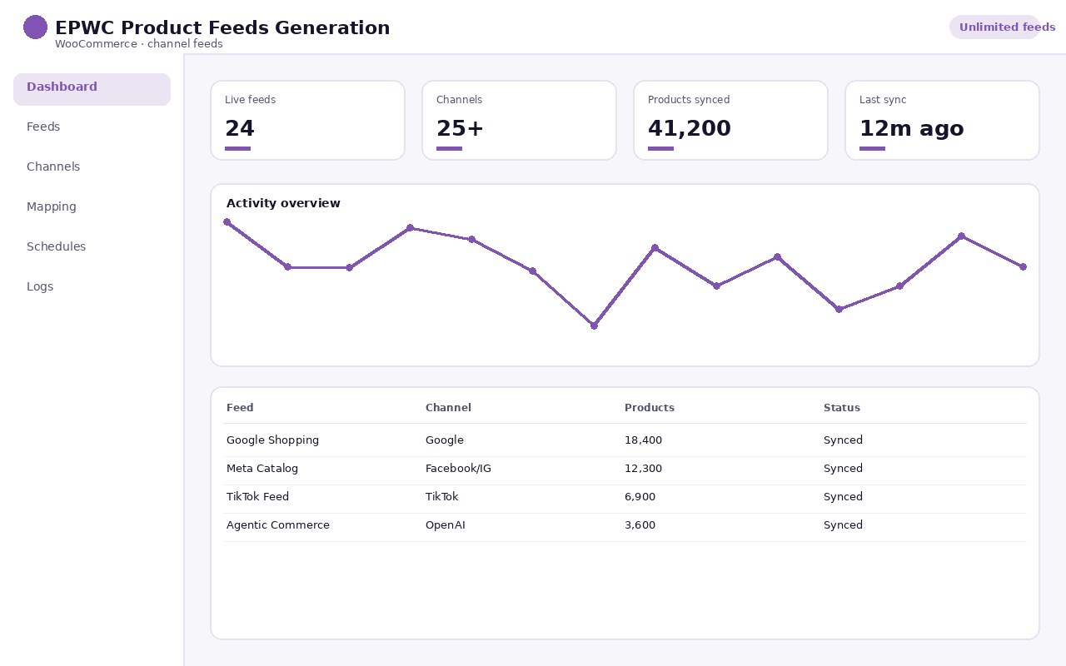1066x666 pixels.
Task: Click the last data point of activity chart
Action: [x=1023, y=266]
